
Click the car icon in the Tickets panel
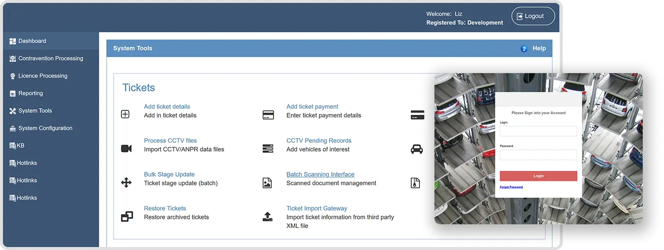tap(417, 149)
